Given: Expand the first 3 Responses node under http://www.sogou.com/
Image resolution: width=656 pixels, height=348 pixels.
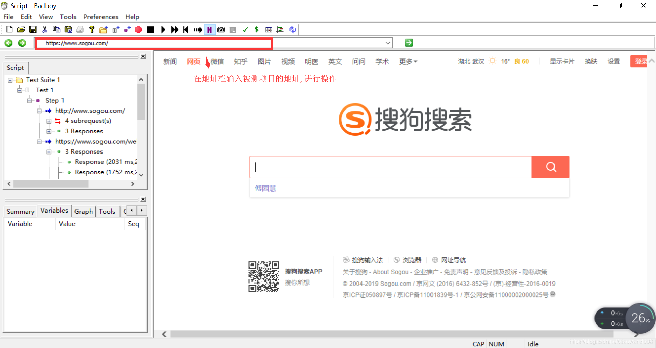Looking at the screenshot, I should 49,131.
